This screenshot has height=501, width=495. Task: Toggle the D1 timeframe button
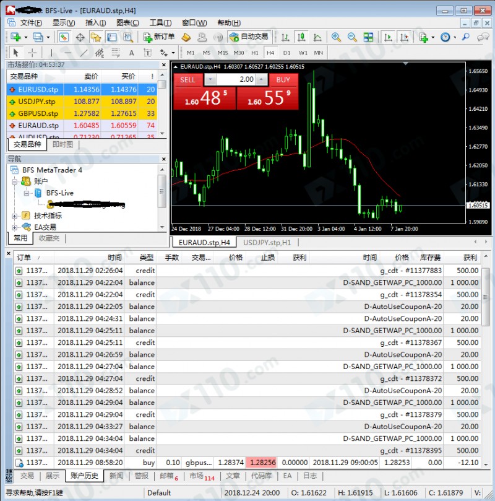(286, 53)
